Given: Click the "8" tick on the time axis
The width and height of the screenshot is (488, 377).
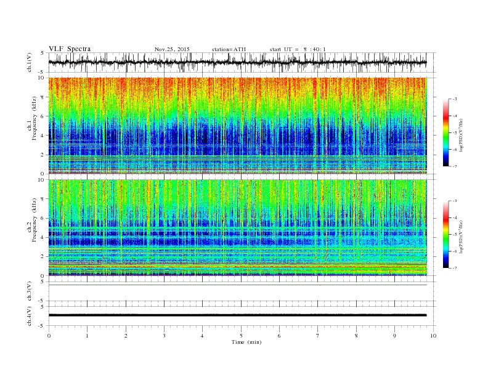Looking at the screenshot, I should 356,336.
